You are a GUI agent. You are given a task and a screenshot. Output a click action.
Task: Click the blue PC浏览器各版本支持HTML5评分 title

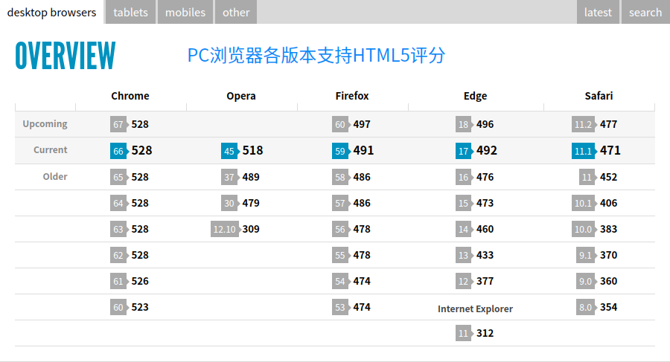point(316,56)
